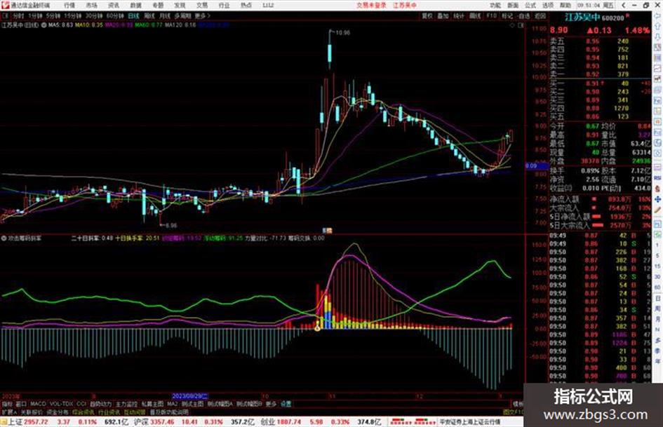The width and height of the screenshot is (663, 427).
Task: Open F10 company info
Action: click(491, 16)
